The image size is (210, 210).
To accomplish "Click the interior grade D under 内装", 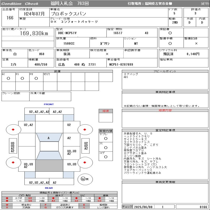I will pyautogui.click(x=202, y=22).
